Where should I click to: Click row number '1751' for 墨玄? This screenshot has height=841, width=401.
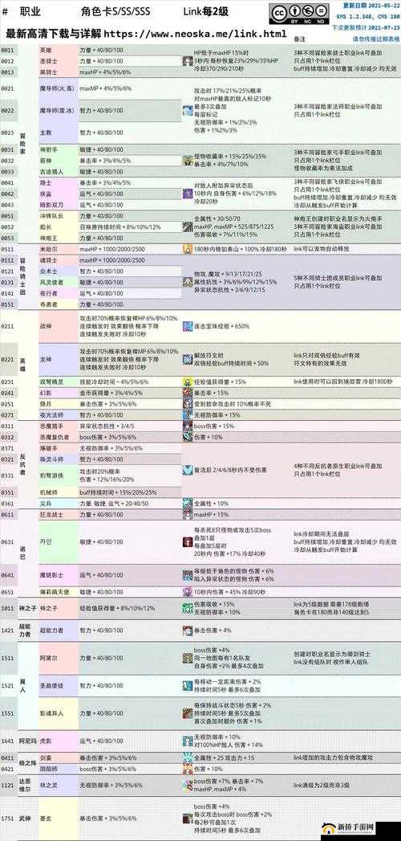point(7,818)
